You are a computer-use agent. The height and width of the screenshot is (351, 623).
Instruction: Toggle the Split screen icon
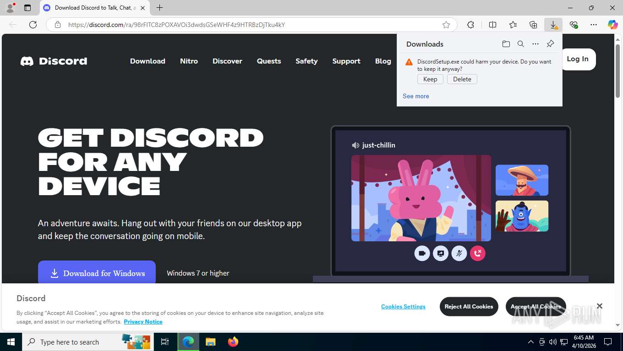click(x=492, y=25)
